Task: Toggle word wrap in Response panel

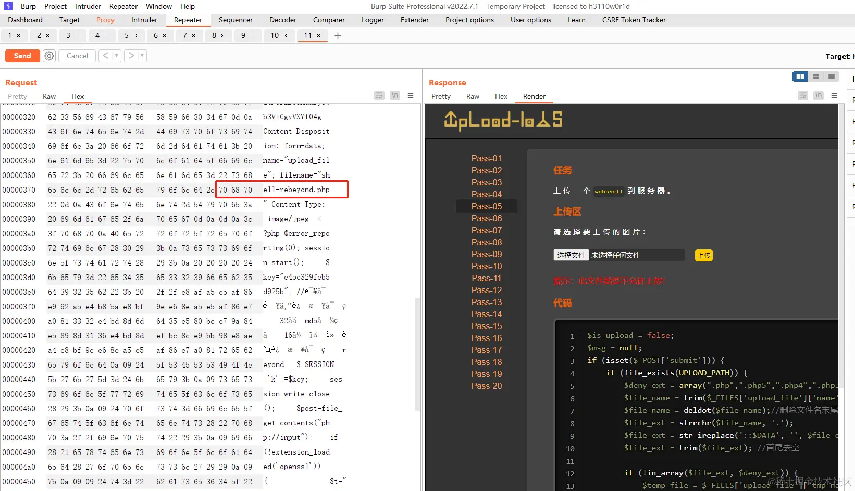Action: click(x=803, y=95)
